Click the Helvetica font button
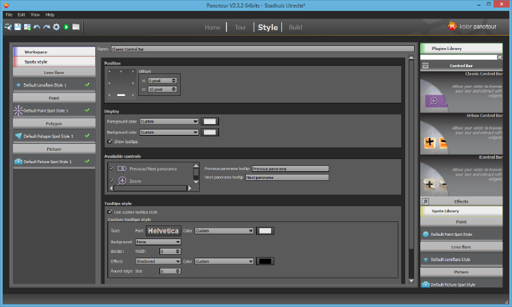Screen dimensions: 512x307 pos(164,231)
